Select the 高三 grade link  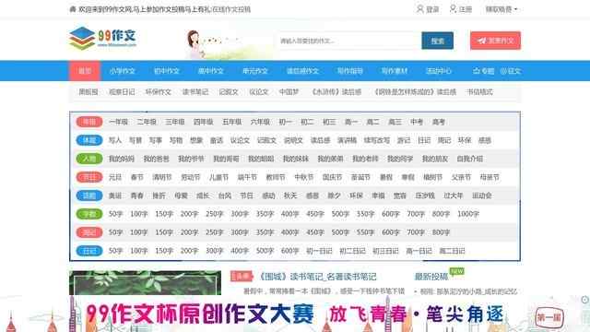[395, 122]
